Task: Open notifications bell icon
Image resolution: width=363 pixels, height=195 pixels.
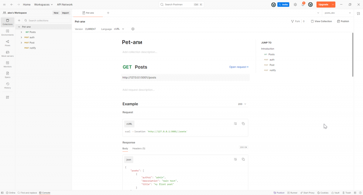Action: [x=303, y=5]
